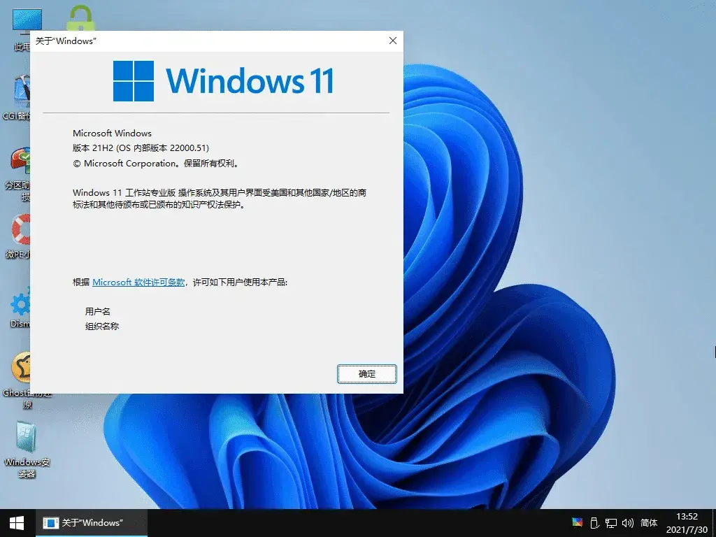Open the Dism desktop gear icon
This screenshot has width=716, height=537.
click(20, 307)
